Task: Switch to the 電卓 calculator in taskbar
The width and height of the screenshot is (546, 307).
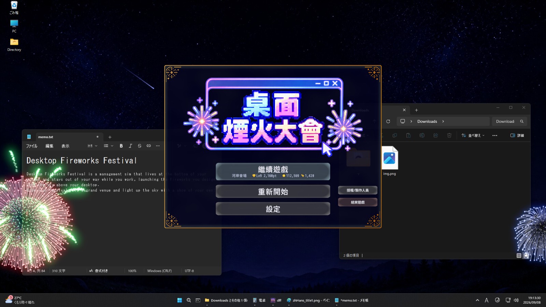Action: click(x=259, y=300)
